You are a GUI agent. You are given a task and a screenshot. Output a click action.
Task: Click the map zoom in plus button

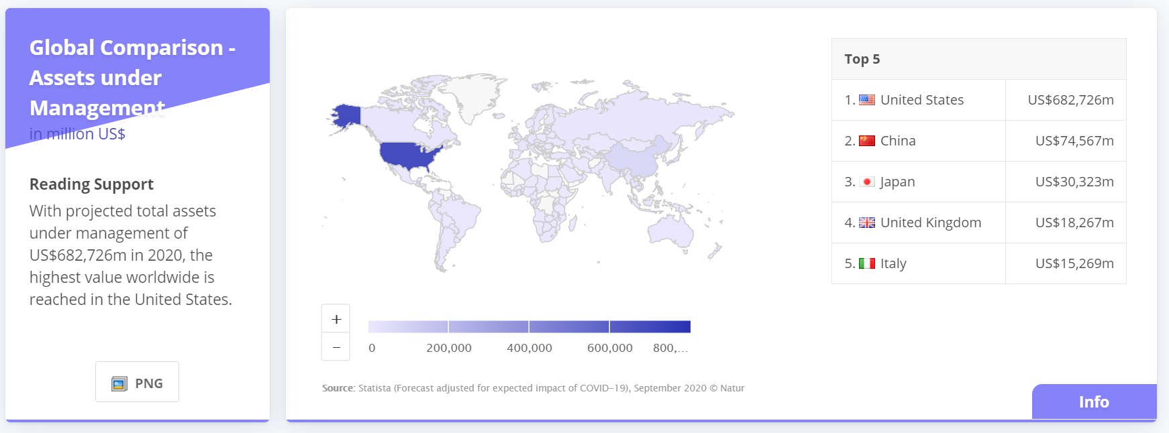(336, 319)
